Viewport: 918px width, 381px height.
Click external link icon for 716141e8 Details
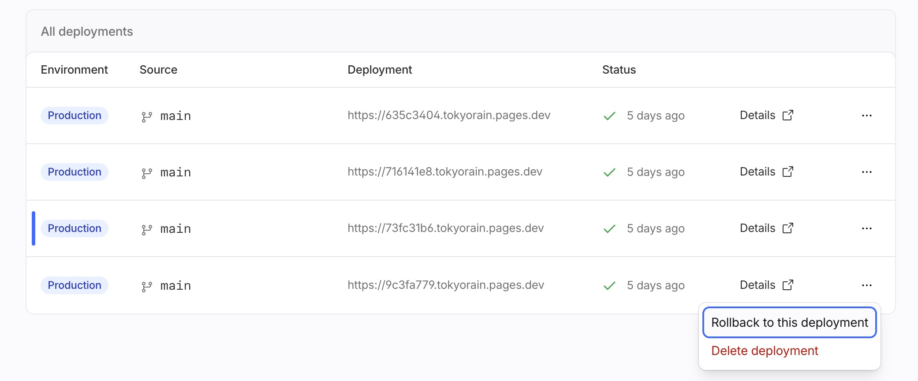coord(788,172)
